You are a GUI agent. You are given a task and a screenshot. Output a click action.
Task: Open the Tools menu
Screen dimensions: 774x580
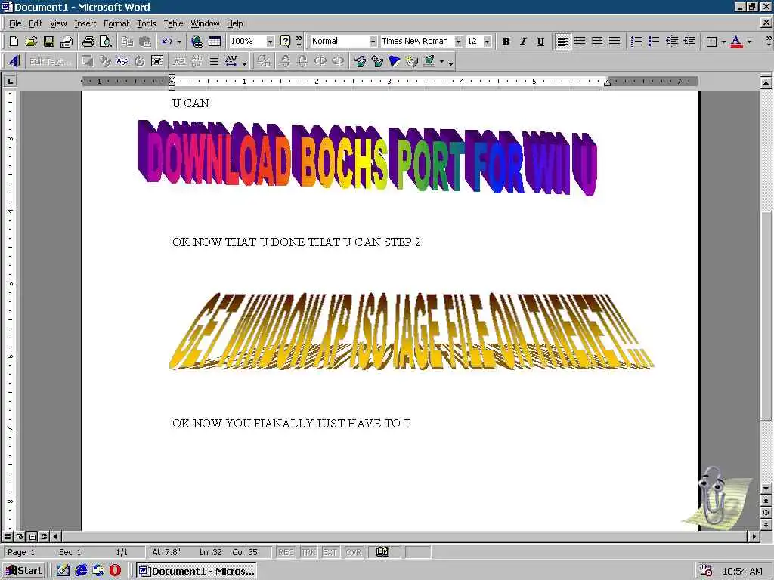(147, 23)
